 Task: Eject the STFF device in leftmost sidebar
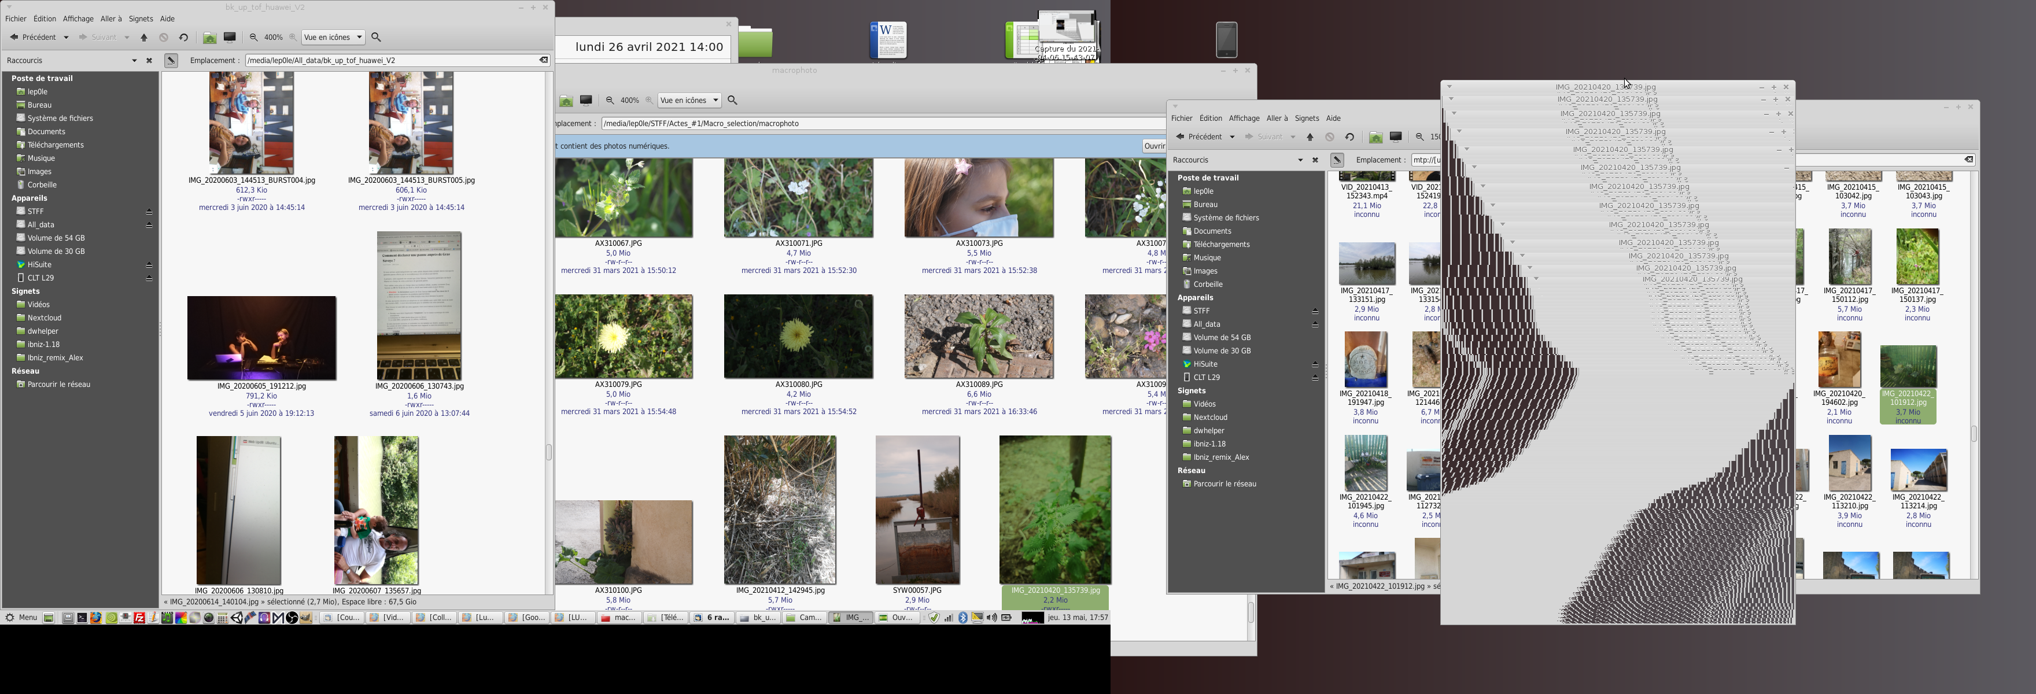149,212
